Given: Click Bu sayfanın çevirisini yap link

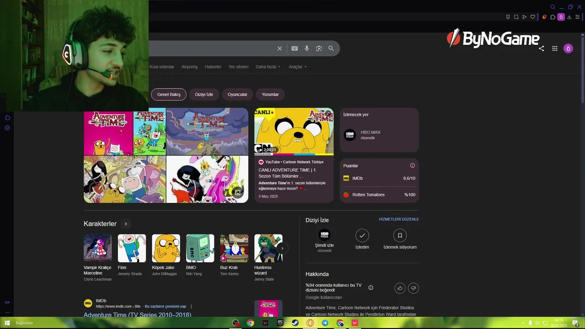Looking at the screenshot, I should [x=165, y=306].
